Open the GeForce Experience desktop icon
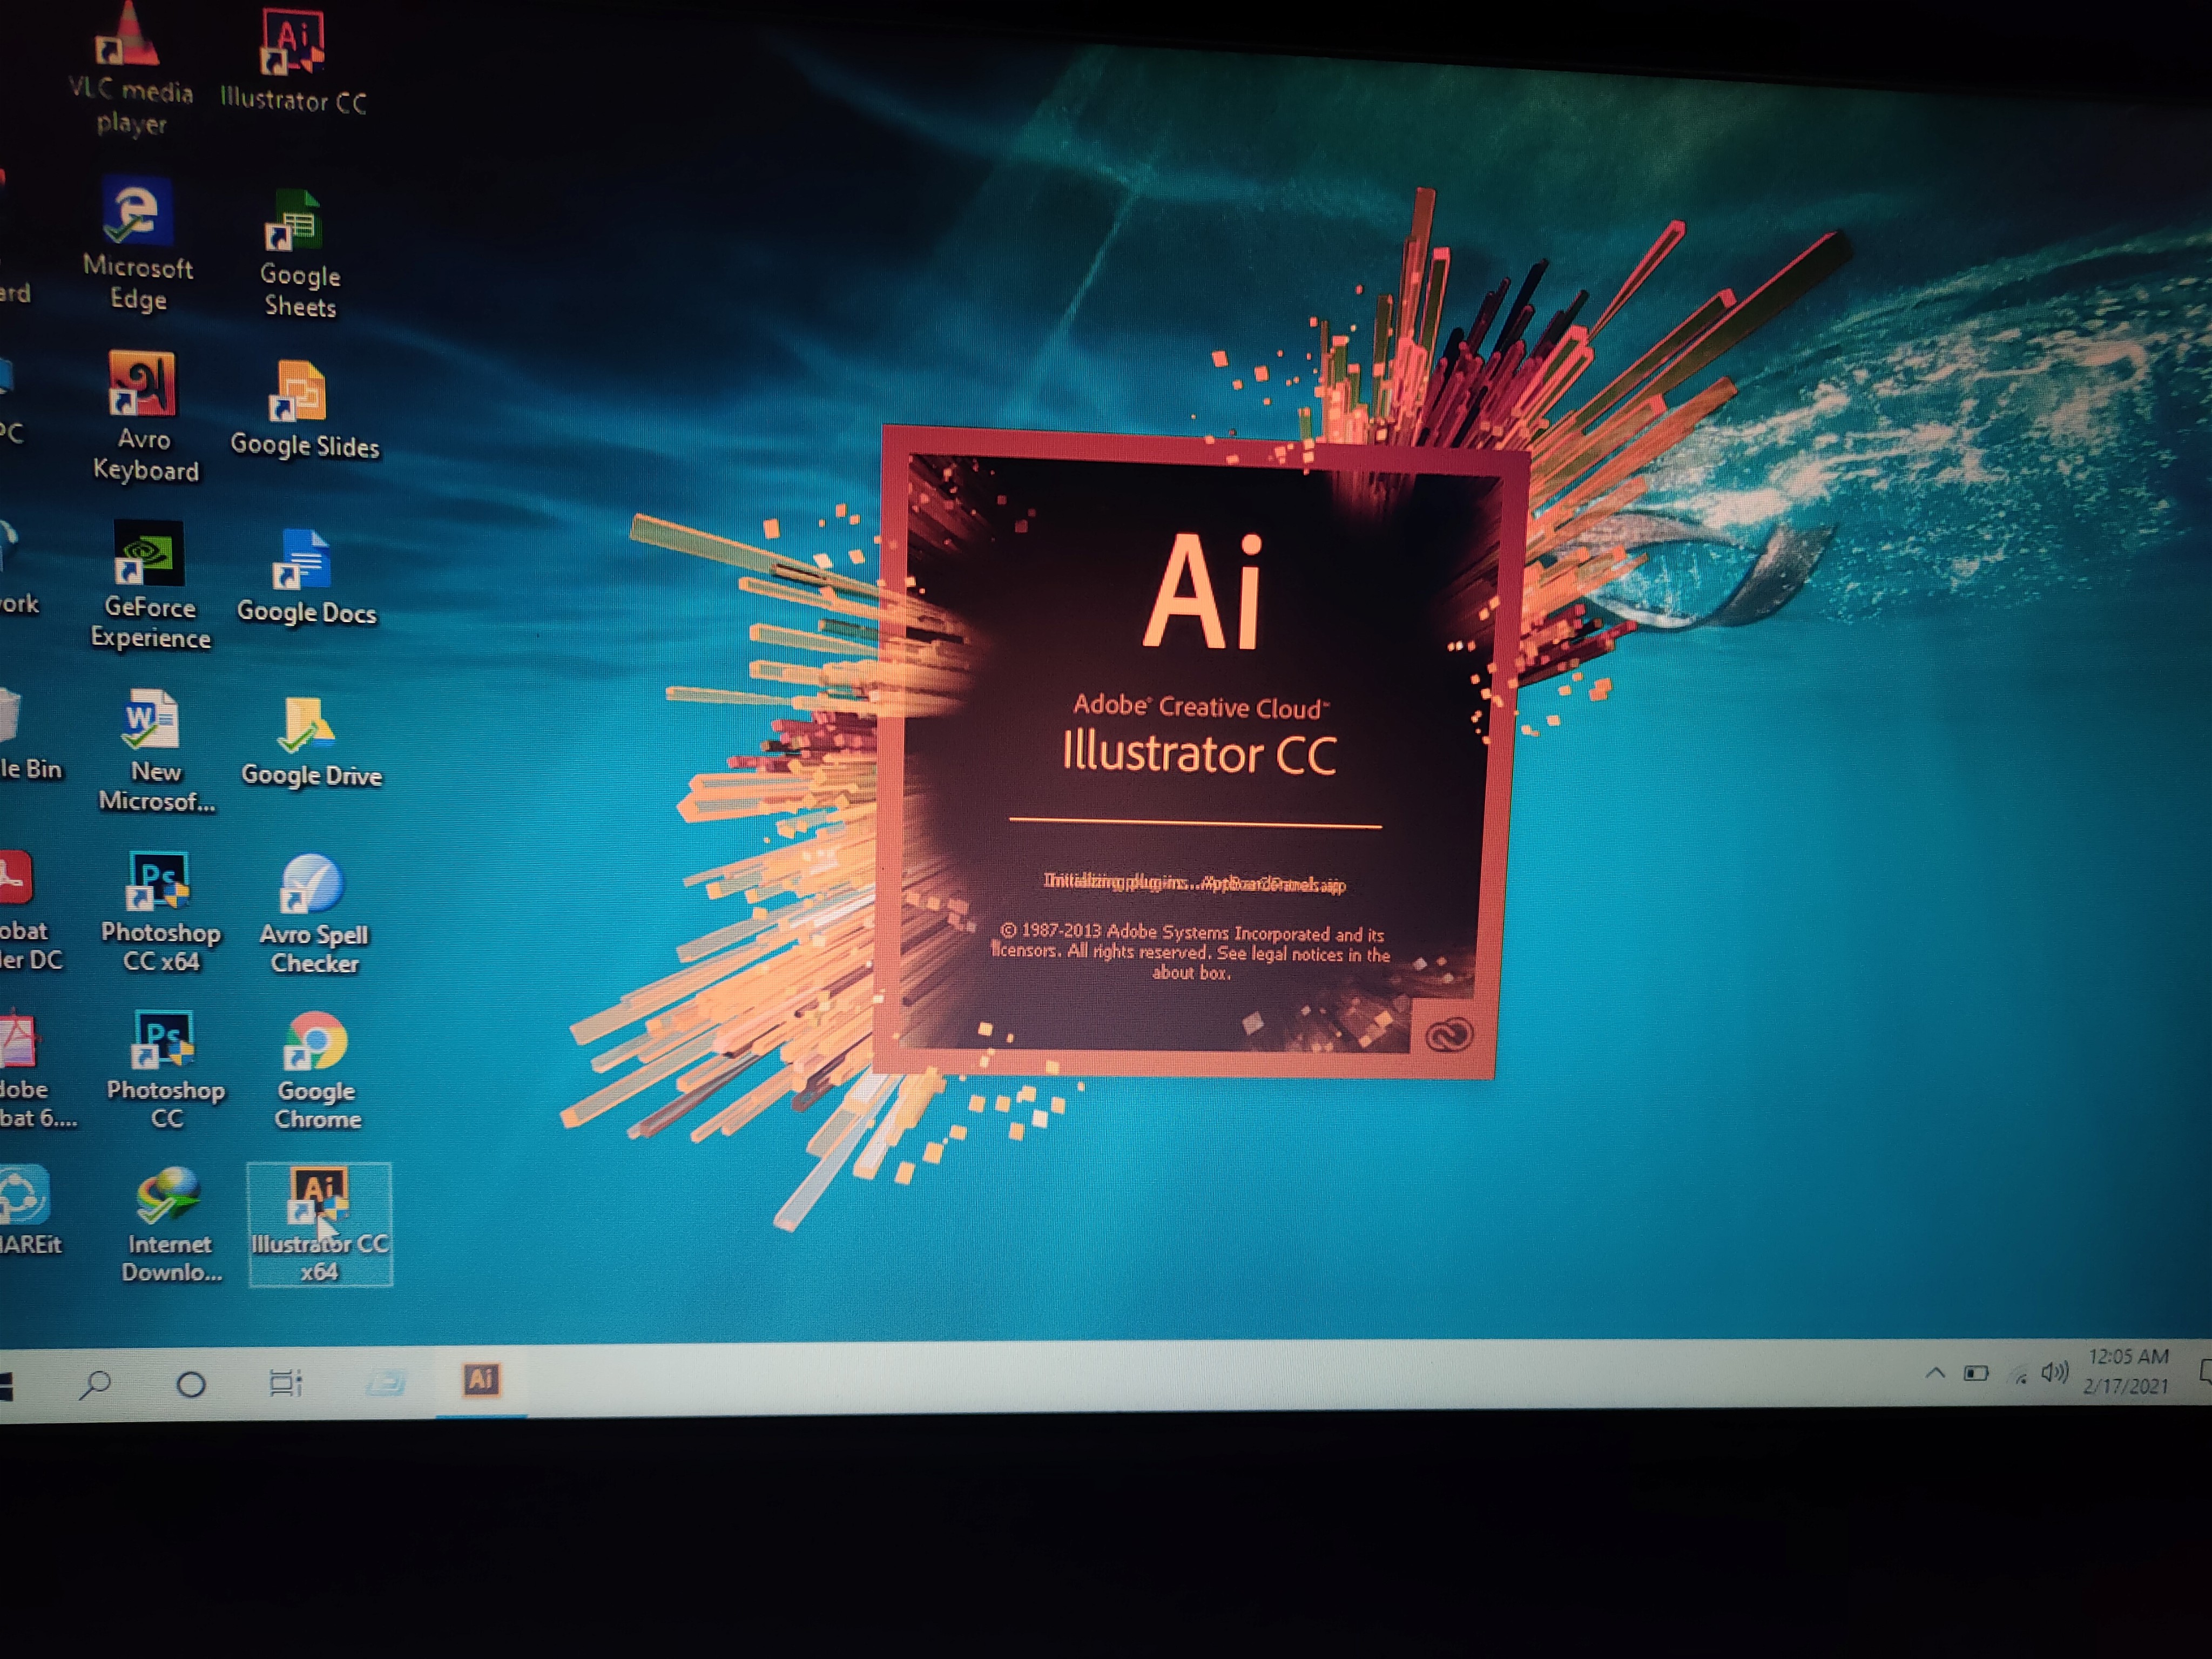Screen dimensions: 2212x1659 click(150, 586)
